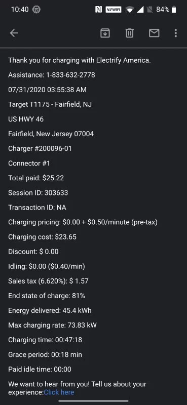This screenshot has height=405, width=187.
Task: Tap the assistance phone number 1-833-632-2778
Action: [70, 75]
